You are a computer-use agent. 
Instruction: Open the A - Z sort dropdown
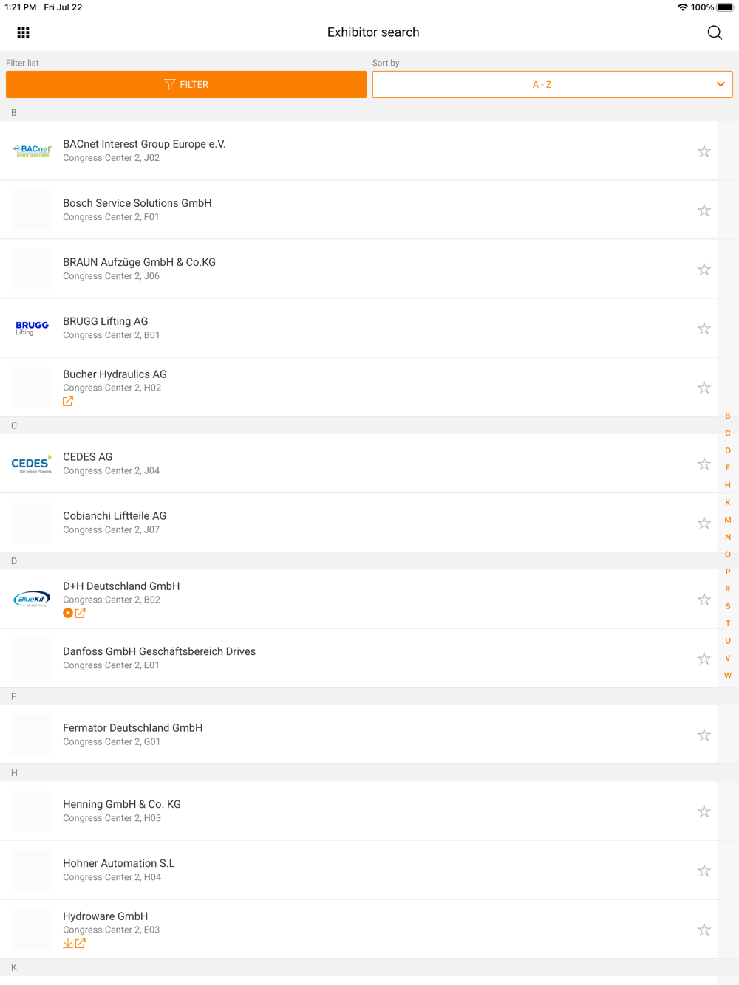tap(542, 85)
